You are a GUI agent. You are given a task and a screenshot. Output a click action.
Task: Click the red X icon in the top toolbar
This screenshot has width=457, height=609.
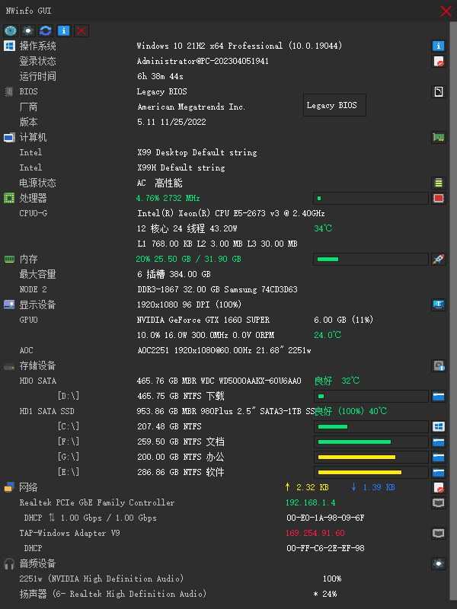(81, 30)
